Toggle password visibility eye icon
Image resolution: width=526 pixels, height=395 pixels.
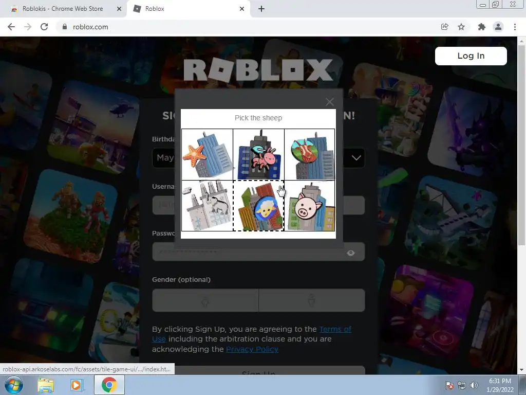[351, 253]
